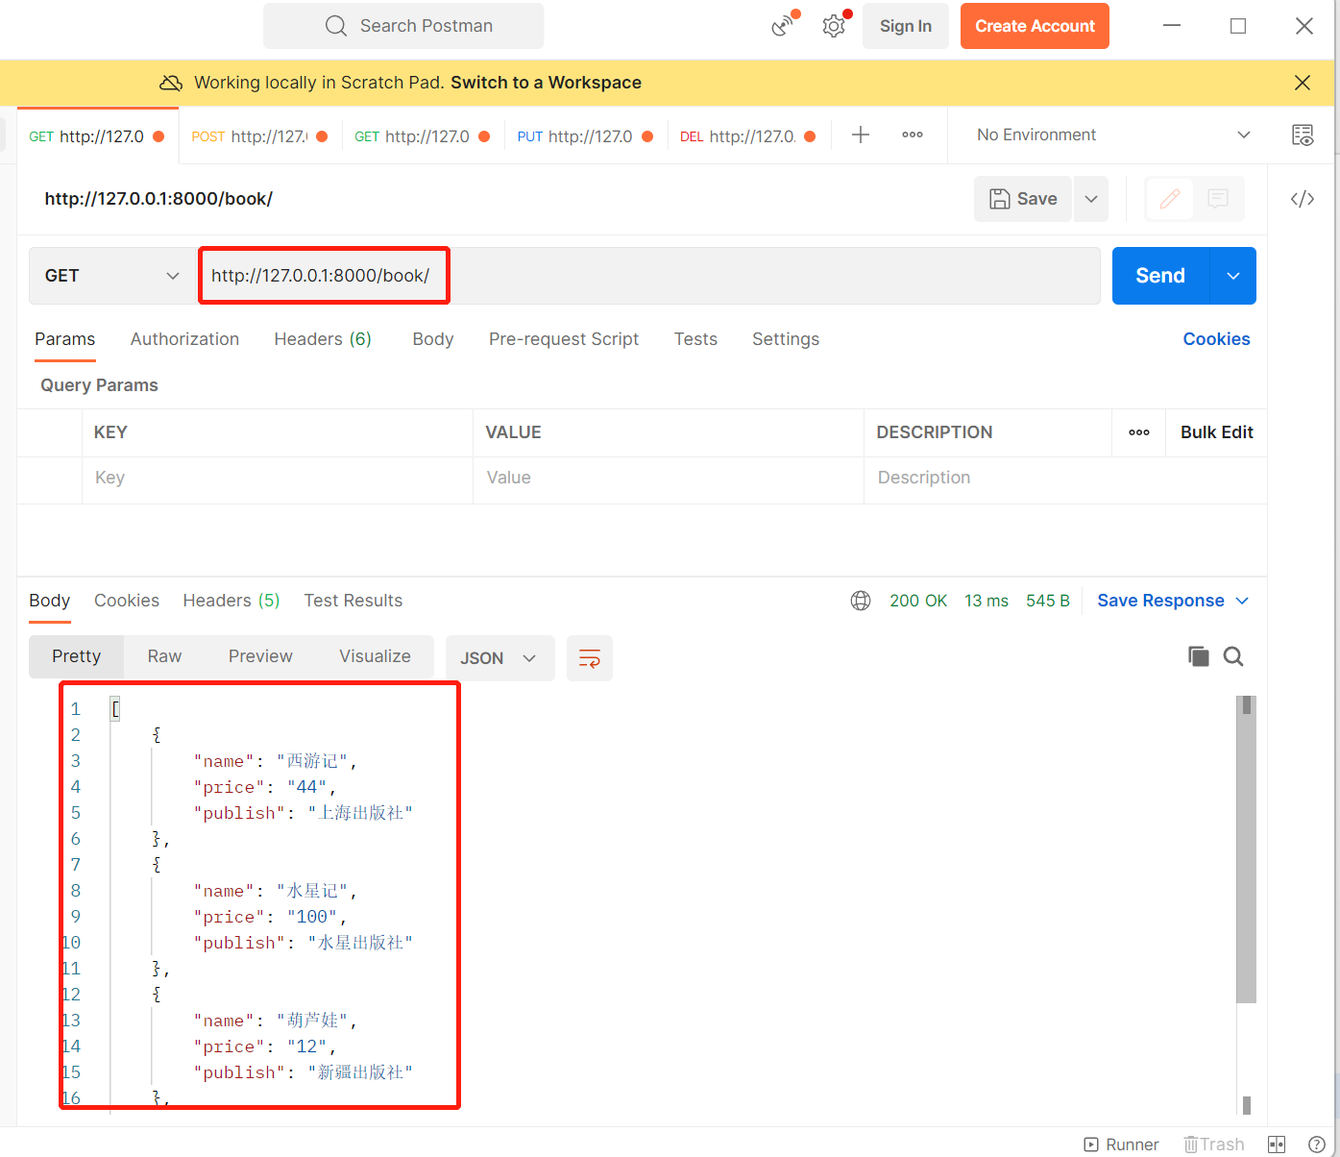
Task: Open the Tests tab
Action: tap(695, 339)
